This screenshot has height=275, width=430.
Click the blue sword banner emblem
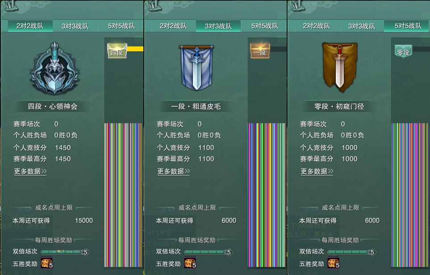click(196, 68)
